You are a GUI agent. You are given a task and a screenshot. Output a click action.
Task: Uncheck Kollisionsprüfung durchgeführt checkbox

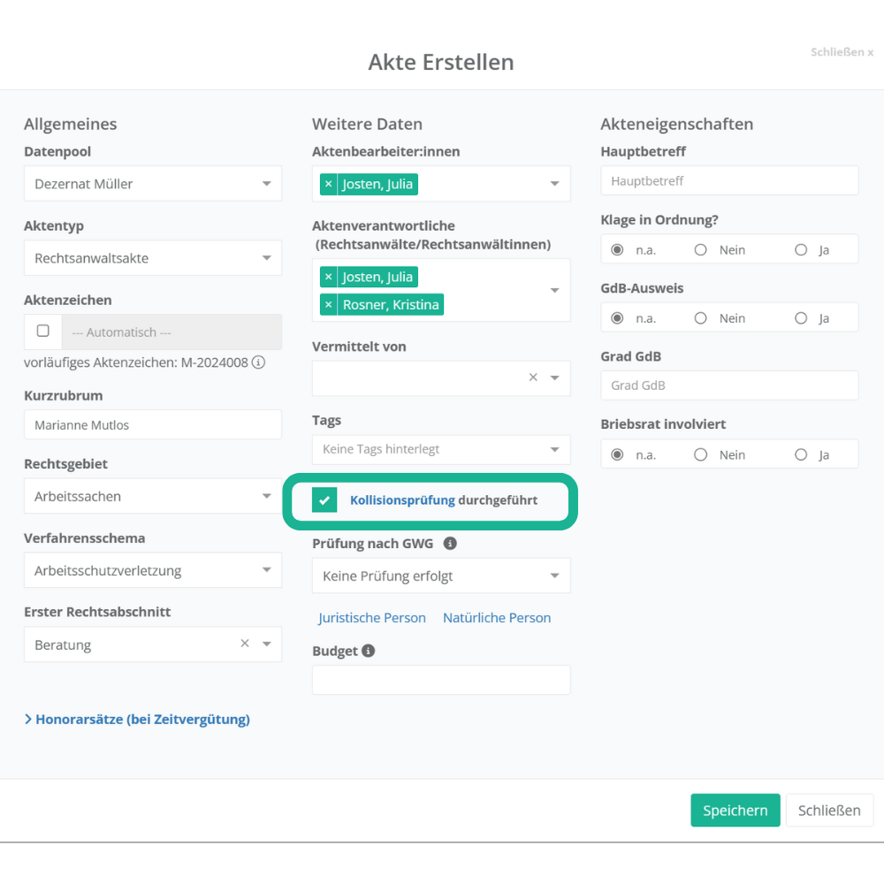pyautogui.click(x=324, y=500)
